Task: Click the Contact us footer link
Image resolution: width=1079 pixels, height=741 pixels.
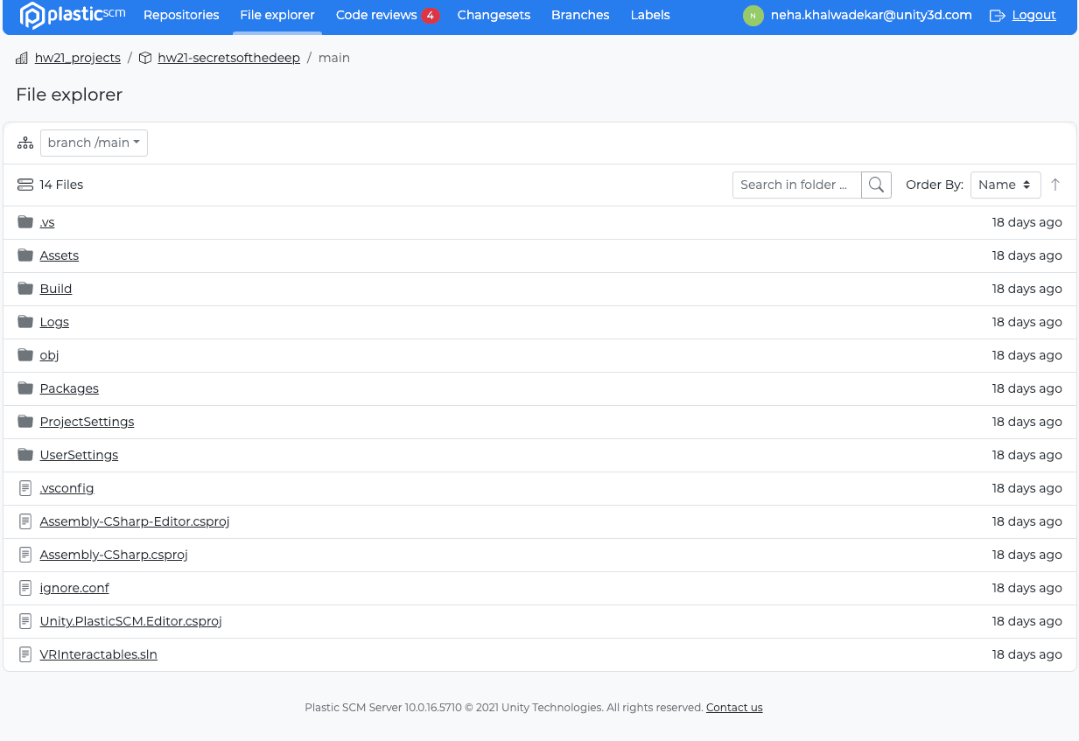Action: point(734,708)
